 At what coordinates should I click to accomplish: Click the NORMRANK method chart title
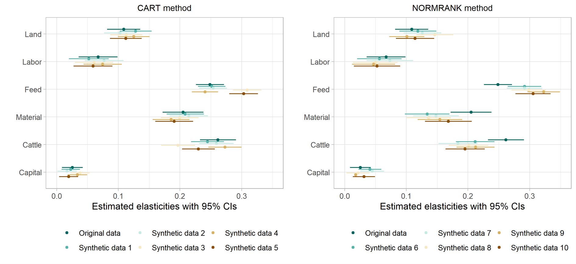[452, 8]
